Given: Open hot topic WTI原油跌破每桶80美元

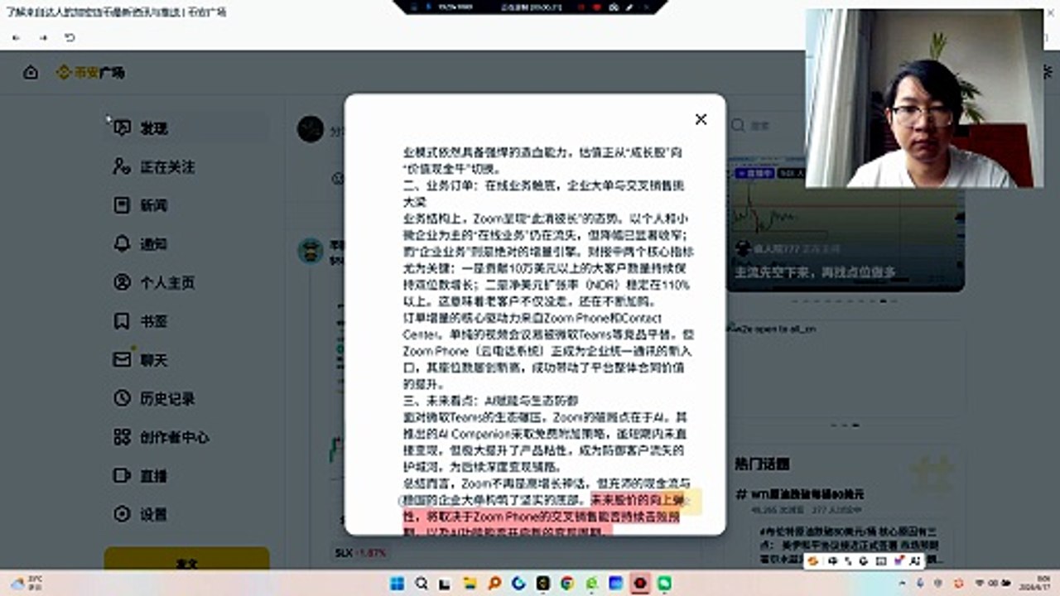Looking at the screenshot, I should click(x=800, y=494).
